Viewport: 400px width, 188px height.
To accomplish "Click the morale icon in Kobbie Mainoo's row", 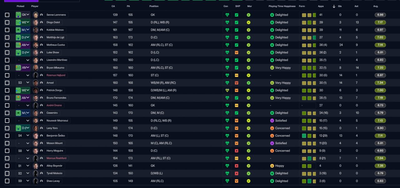I will 248,30.
